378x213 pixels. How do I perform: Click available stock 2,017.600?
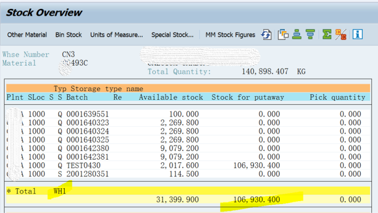tap(180, 166)
